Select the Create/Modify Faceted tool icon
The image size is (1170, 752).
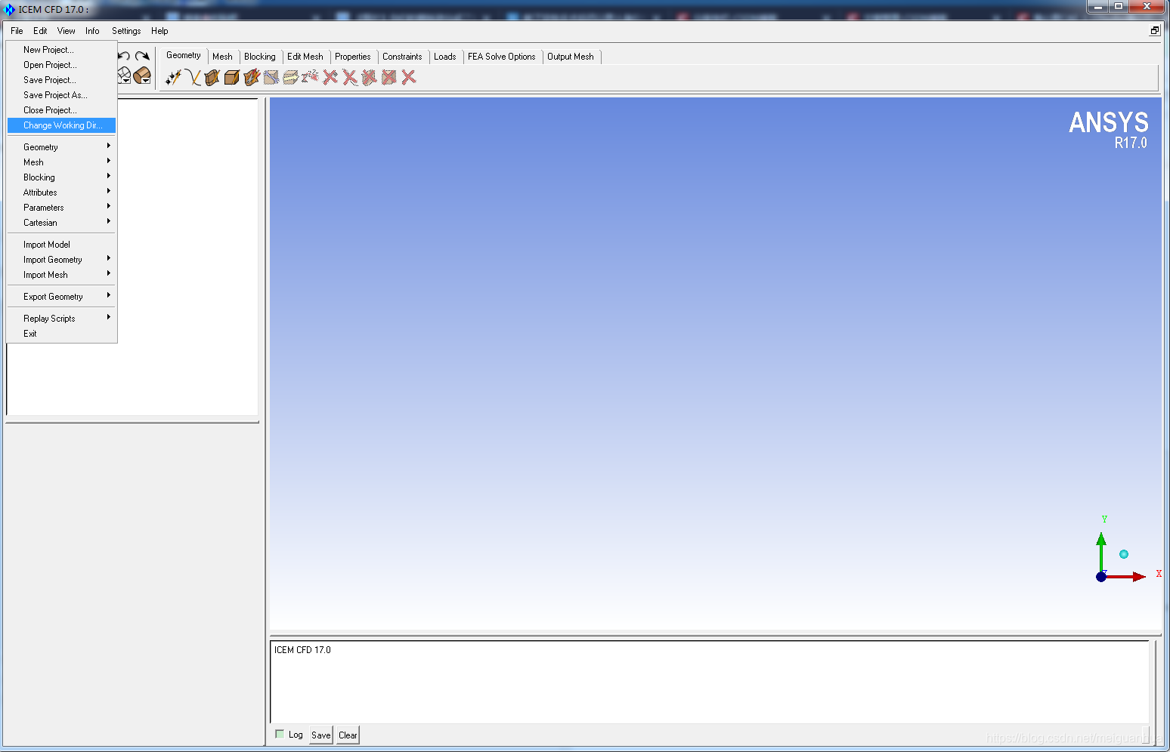tap(252, 77)
